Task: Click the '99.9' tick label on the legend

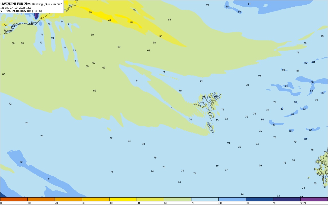Action: click(x=303, y=203)
